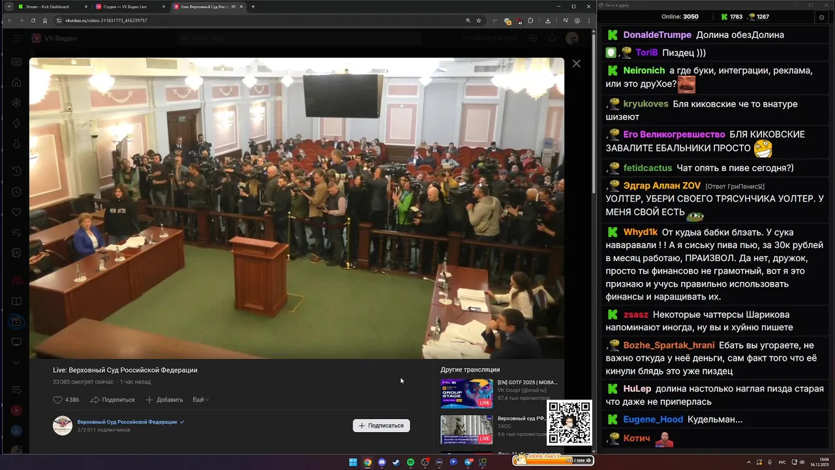This screenshot has width=835, height=470.
Task: Open Bozhe_Spartak_hrani username in chat
Action: (669, 345)
